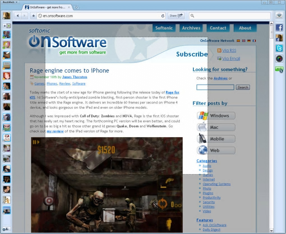
Task: Click the site search text field
Action: tap(215, 87)
